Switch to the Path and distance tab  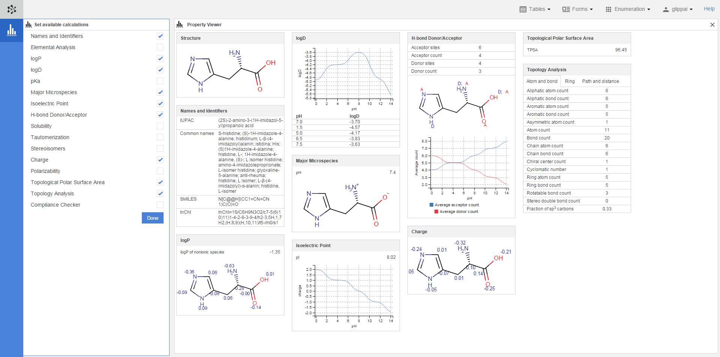(x=600, y=81)
